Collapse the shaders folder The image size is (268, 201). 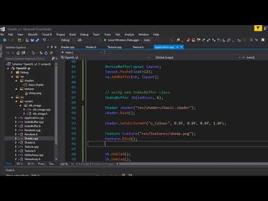coord(16,80)
